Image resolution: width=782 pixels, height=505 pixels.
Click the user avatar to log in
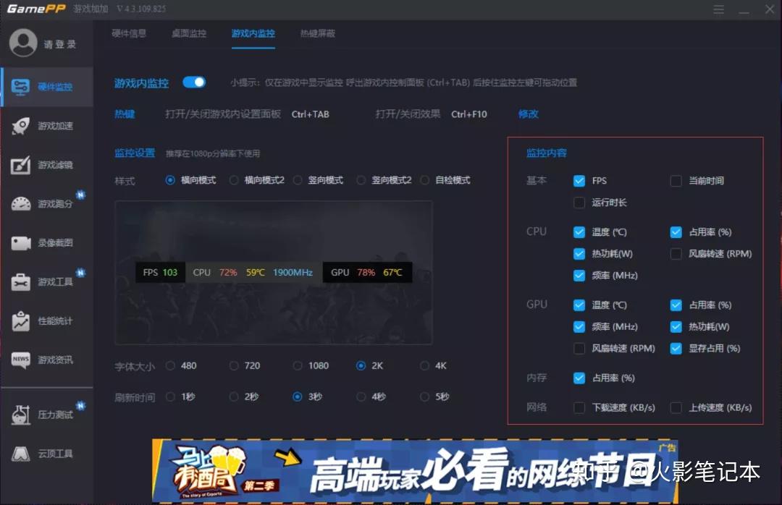pyautogui.click(x=23, y=43)
